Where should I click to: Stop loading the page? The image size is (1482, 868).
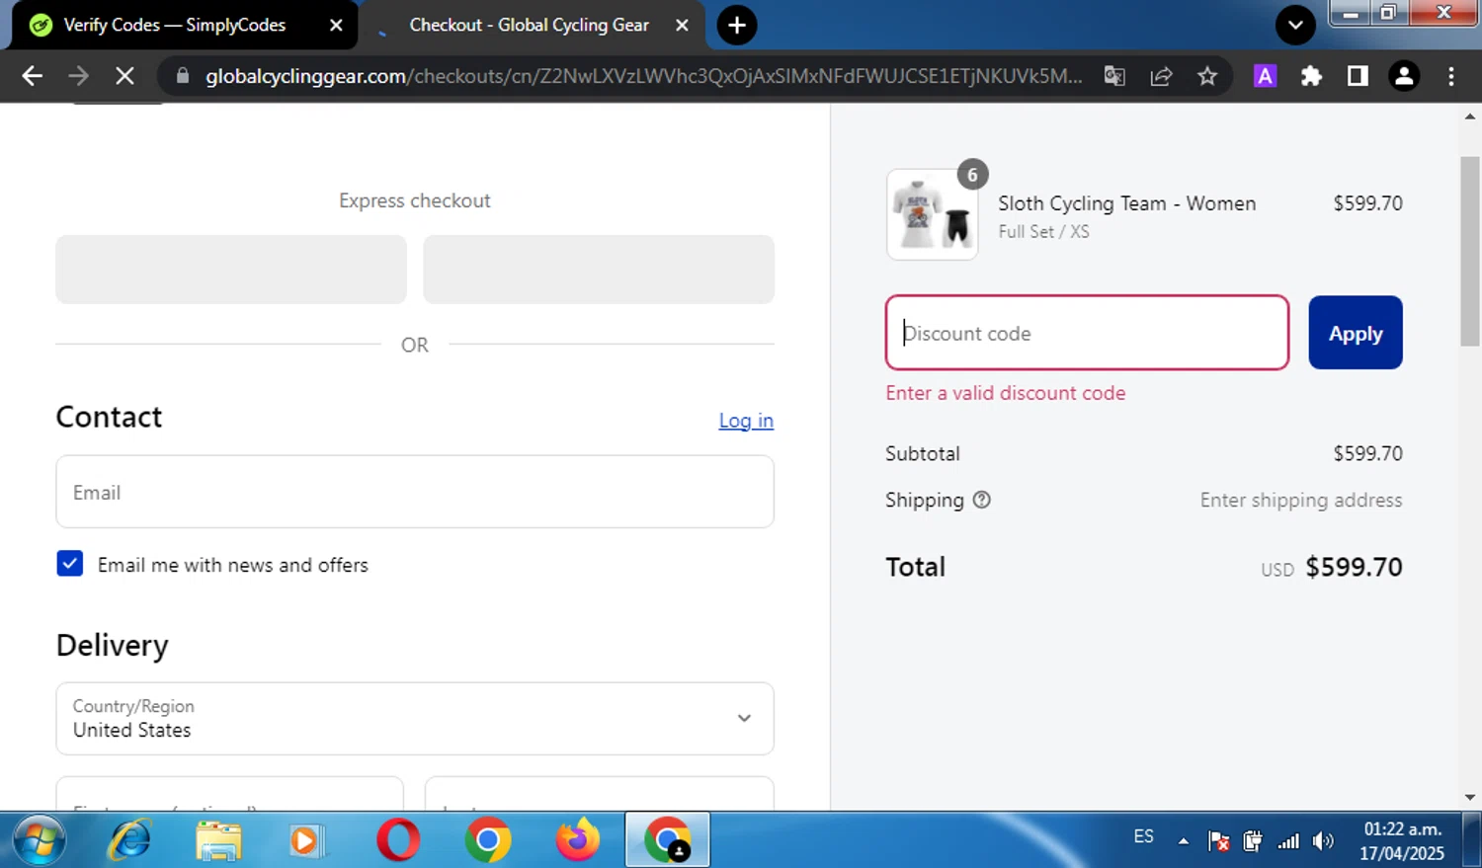point(124,76)
